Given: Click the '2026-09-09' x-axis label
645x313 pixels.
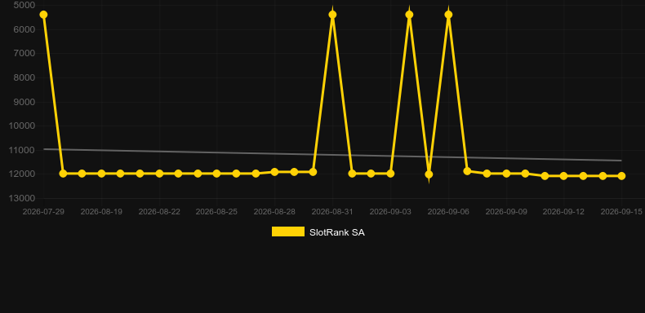Looking at the screenshot, I should [506, 212].
